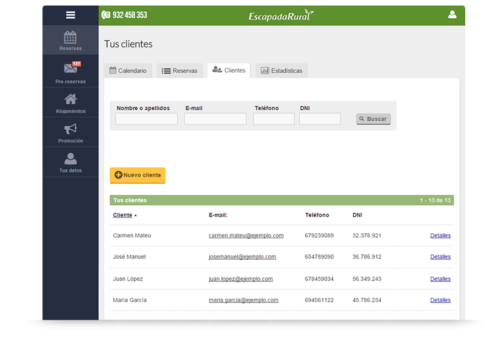The width and height of the screenshot is (500, 347).
Task: Open Promoción megaphone icon
Action: pos(71,129)
